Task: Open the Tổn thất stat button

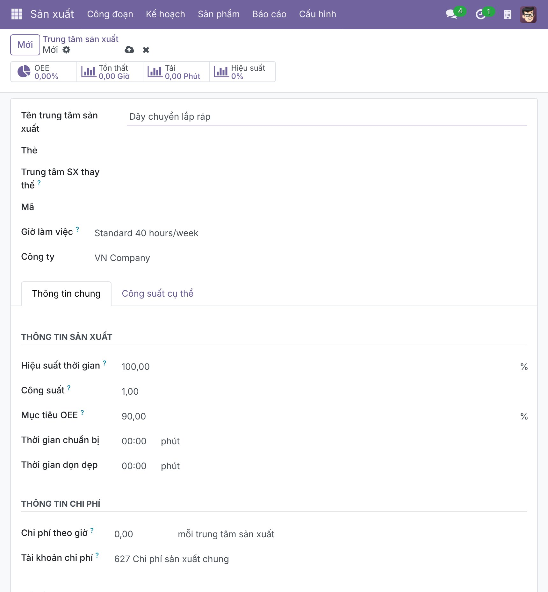Action: [x=110, y=72]
